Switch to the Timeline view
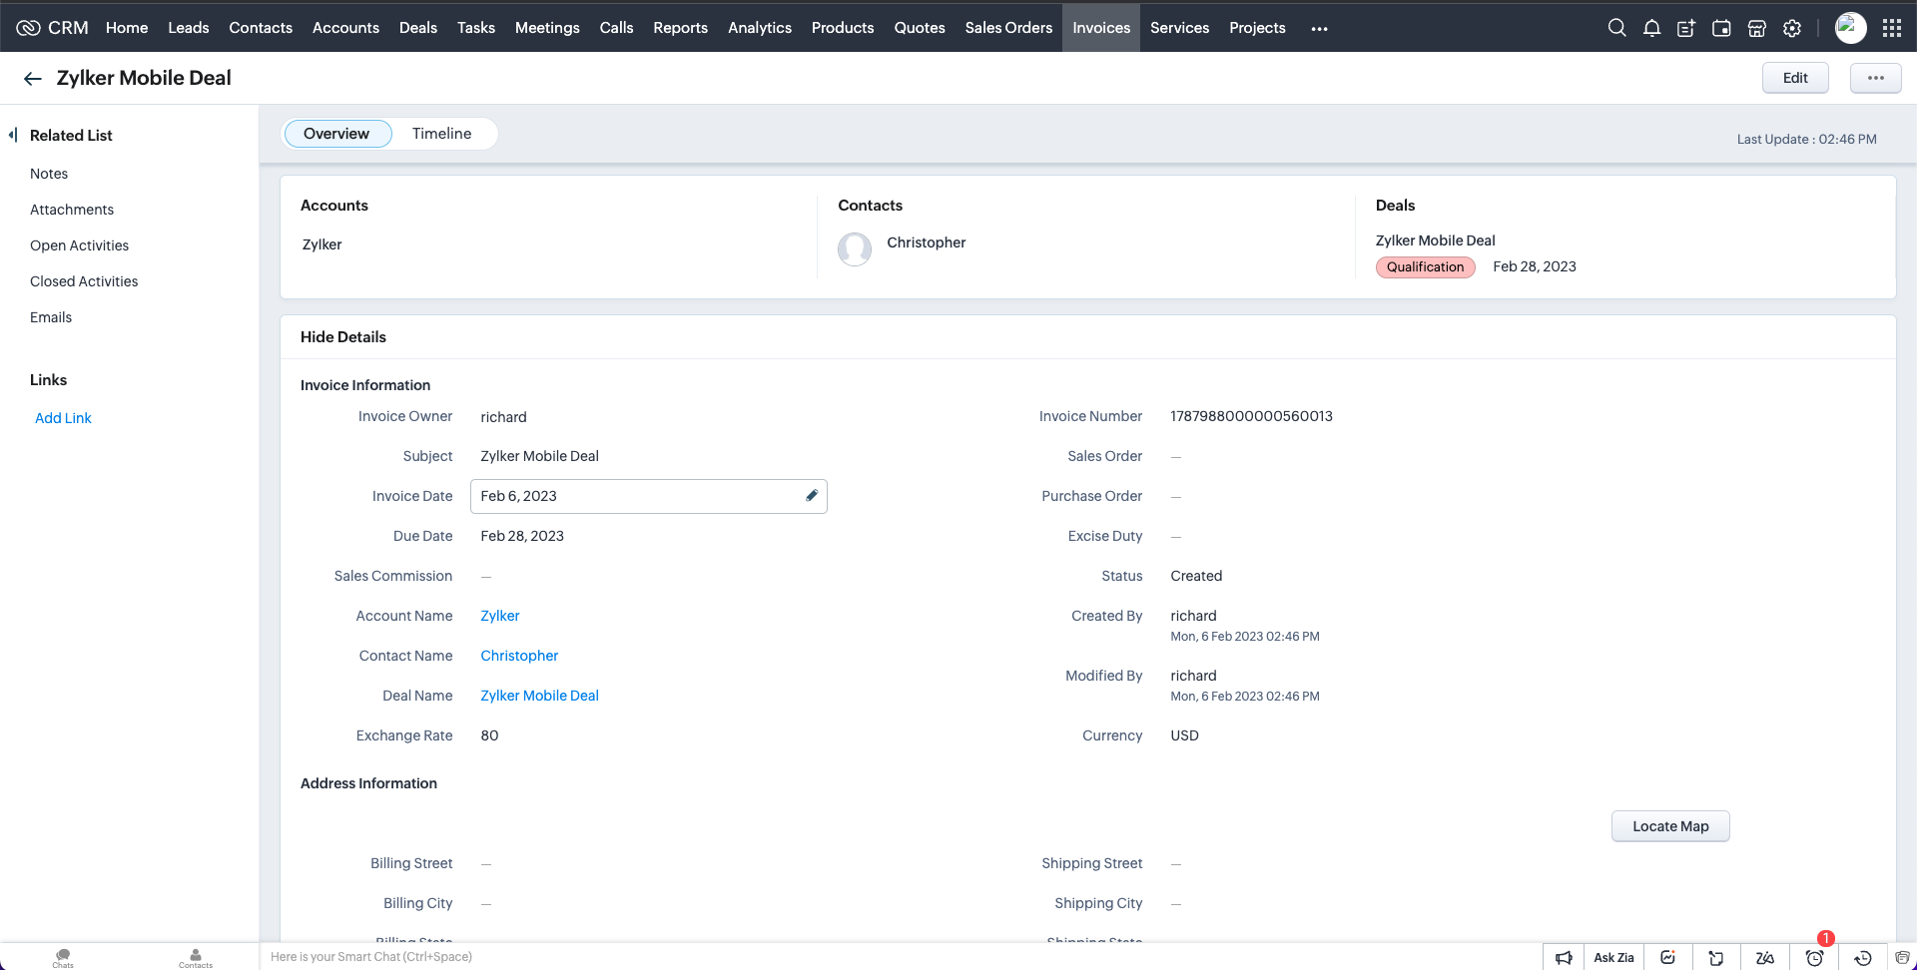This screenshot has height=970, width=1917. (x=441, y=134)
